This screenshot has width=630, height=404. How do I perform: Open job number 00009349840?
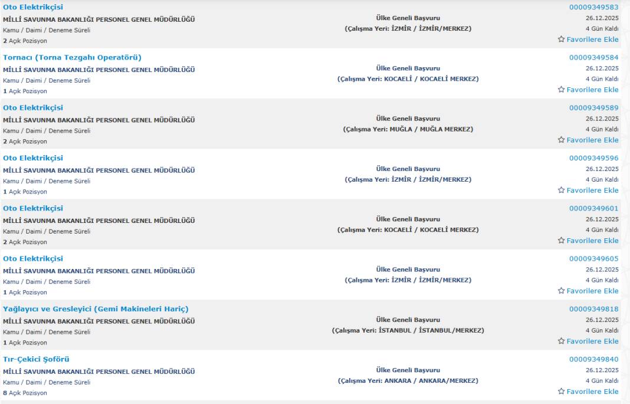593,359
